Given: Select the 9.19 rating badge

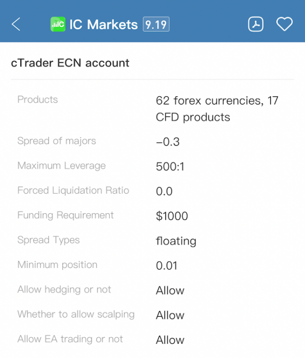Looking at the screenshot, I should click(x=156, y=24).
